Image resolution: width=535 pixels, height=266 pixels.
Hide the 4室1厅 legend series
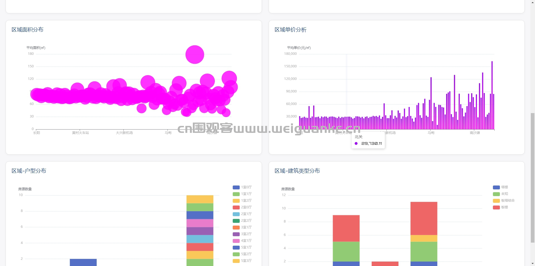242,241
